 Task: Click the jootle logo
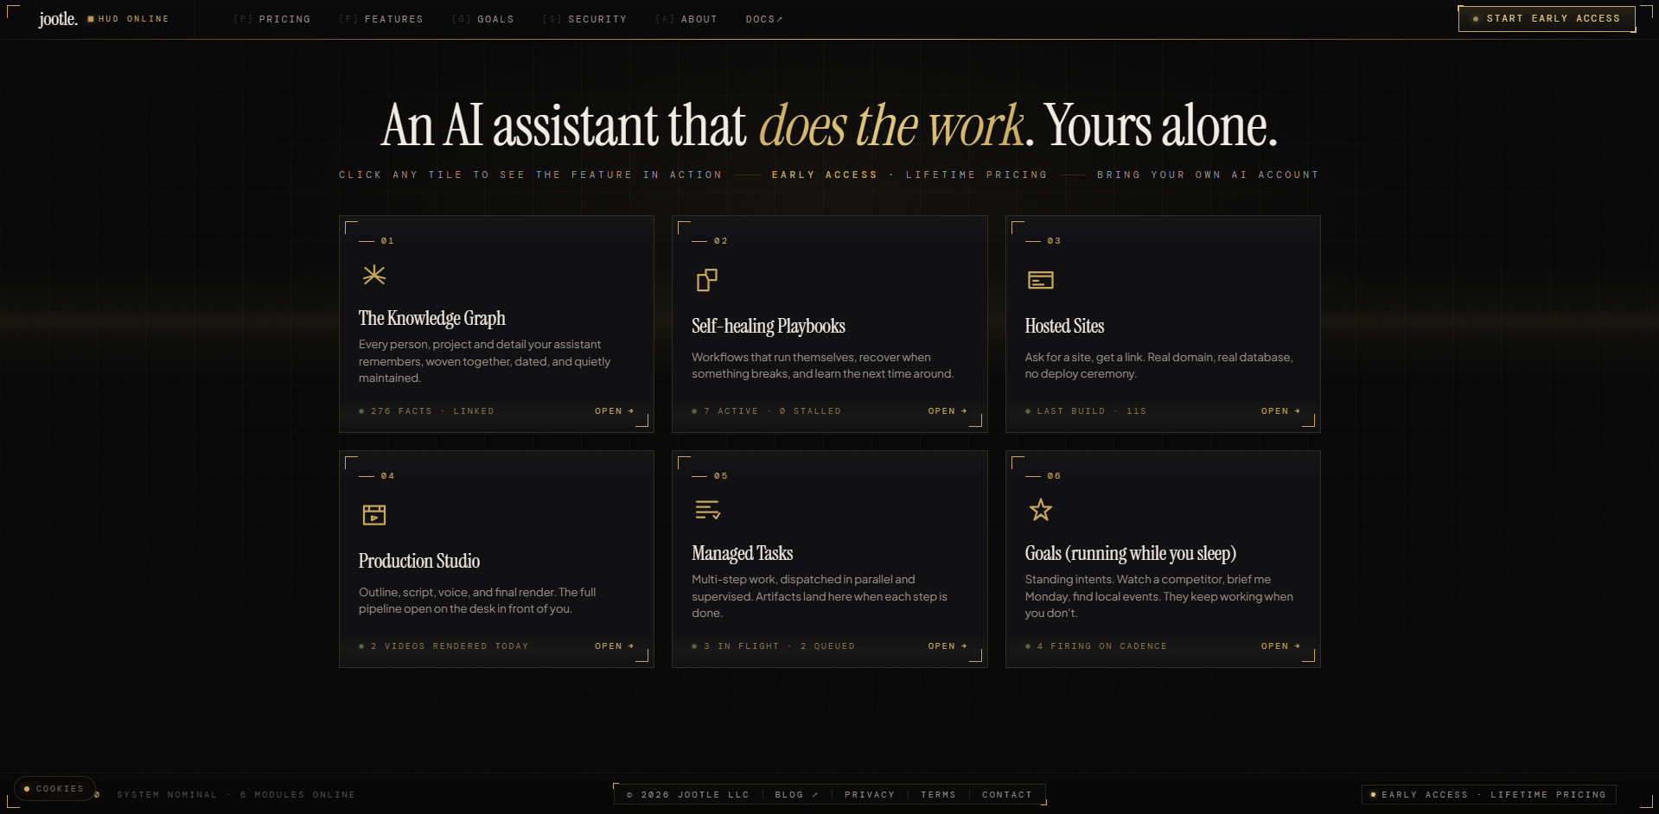pyautogui.click(x=58, y=18)
